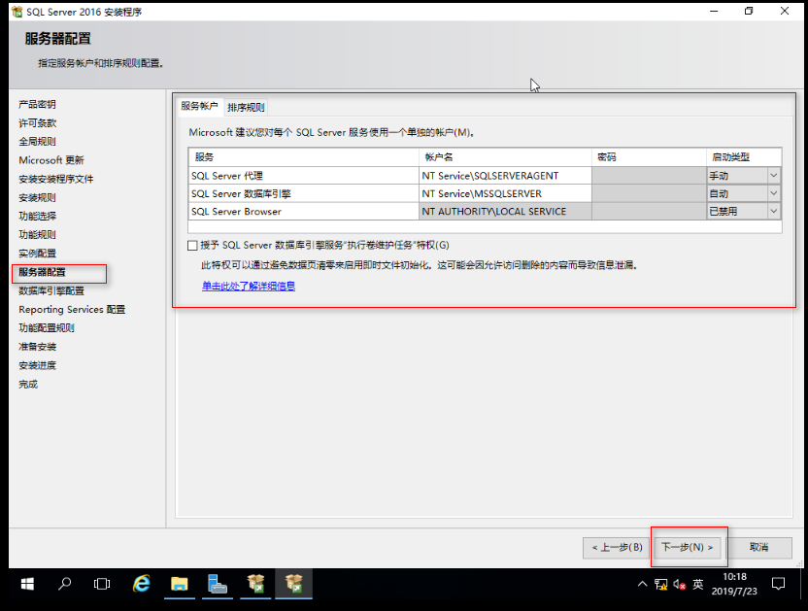The width and height of the screenshot is (808, 611).
Task: Click 上一步(B) button
Action: tap(617, 548)
